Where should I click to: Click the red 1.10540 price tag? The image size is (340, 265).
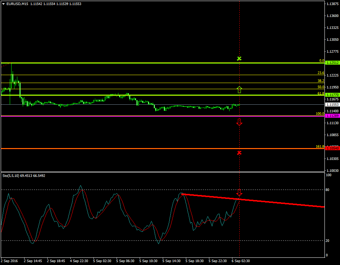[332, 148]
